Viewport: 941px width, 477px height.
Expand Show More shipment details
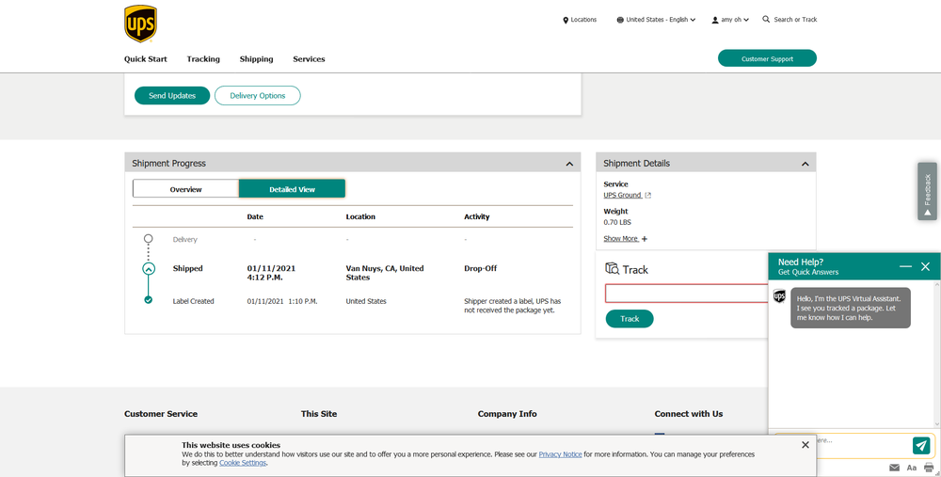pyautogui.click(x=625, y=239)
